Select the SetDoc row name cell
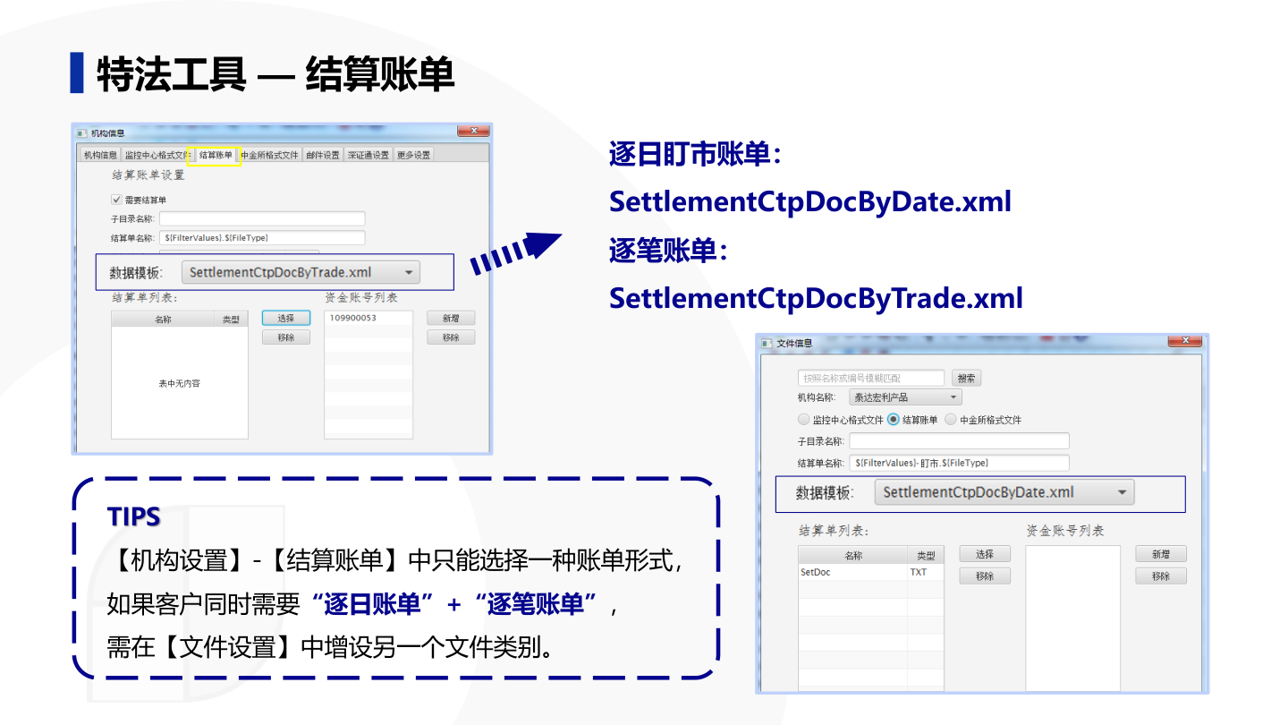The height and width of the screenshot is (725, 1288). point(852,572)
